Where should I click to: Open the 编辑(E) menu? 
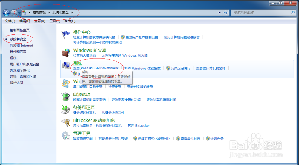pyautogui.click(x=25, y=21)
